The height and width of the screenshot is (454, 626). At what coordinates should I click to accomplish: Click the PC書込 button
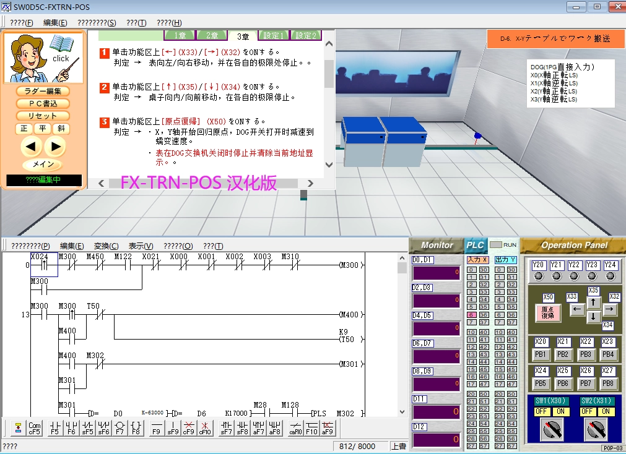tap(43, 103)
